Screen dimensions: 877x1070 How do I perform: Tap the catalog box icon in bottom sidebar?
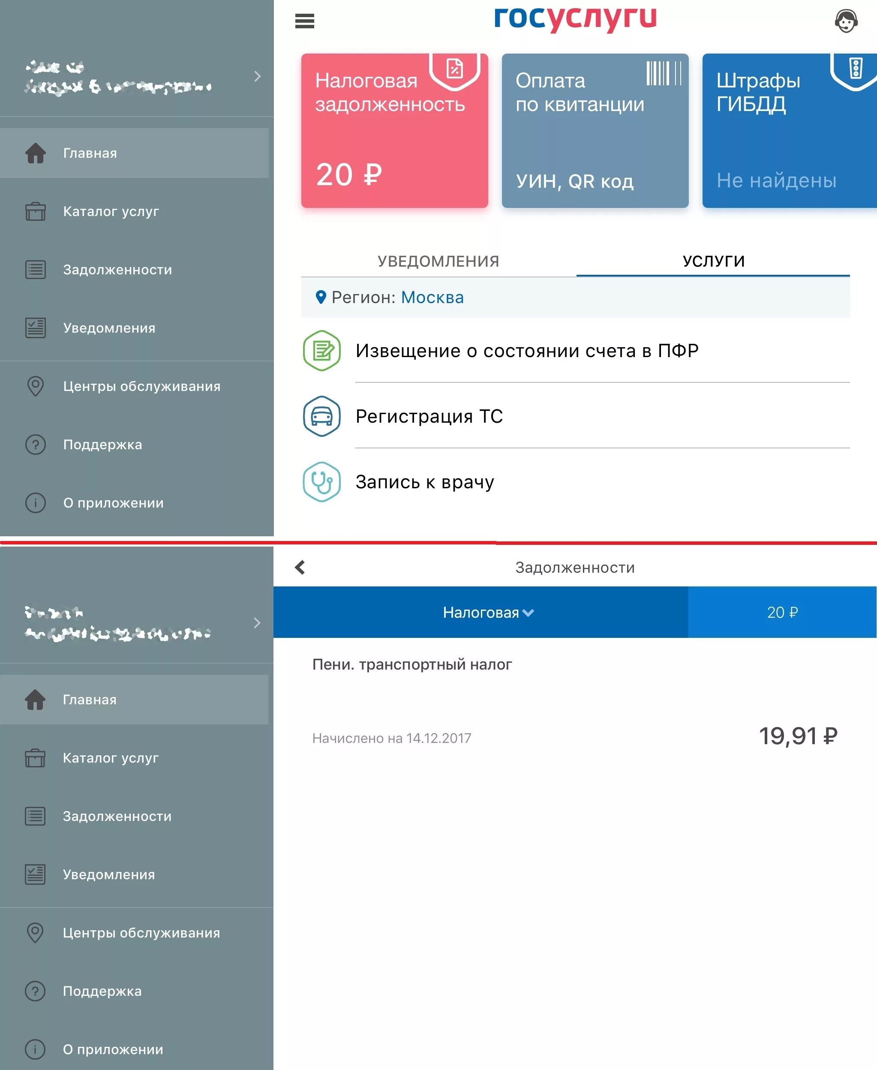35,758
